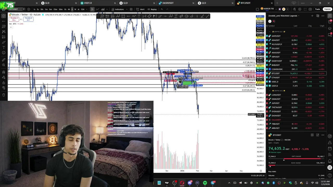Click the 11:51:39 UTC-8 timezone

pos(257,176)
